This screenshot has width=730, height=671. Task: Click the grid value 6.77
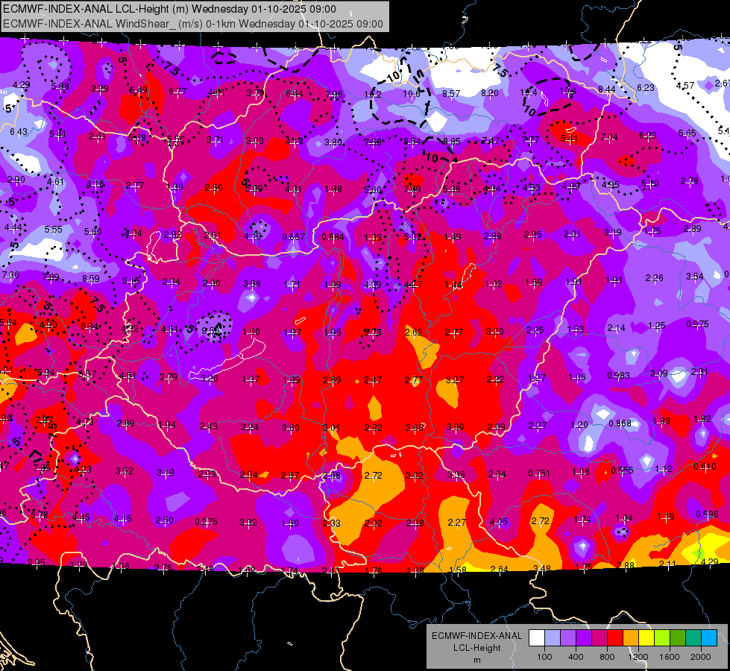pos(177,91)
